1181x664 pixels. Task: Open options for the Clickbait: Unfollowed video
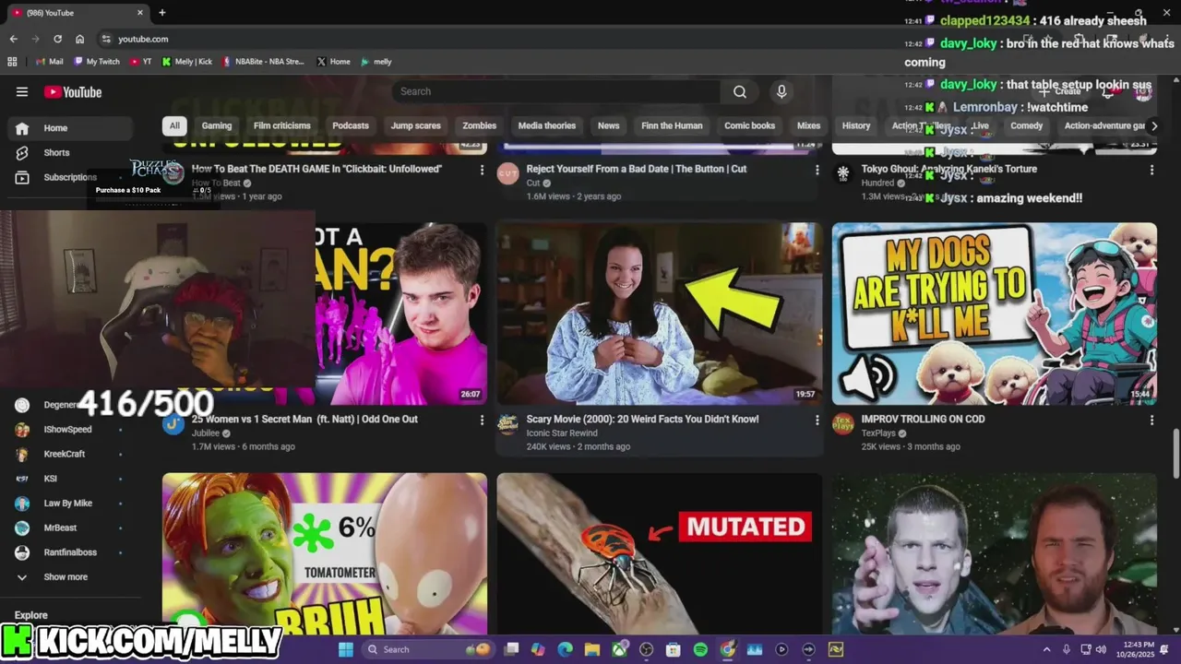click(482, 170)
